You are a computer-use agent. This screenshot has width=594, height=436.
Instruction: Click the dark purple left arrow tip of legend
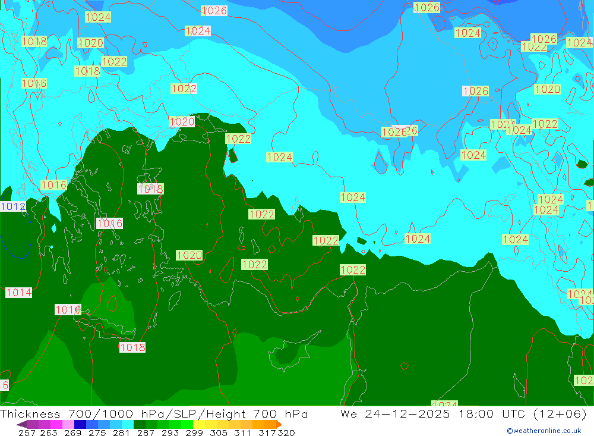pos(21,424)
